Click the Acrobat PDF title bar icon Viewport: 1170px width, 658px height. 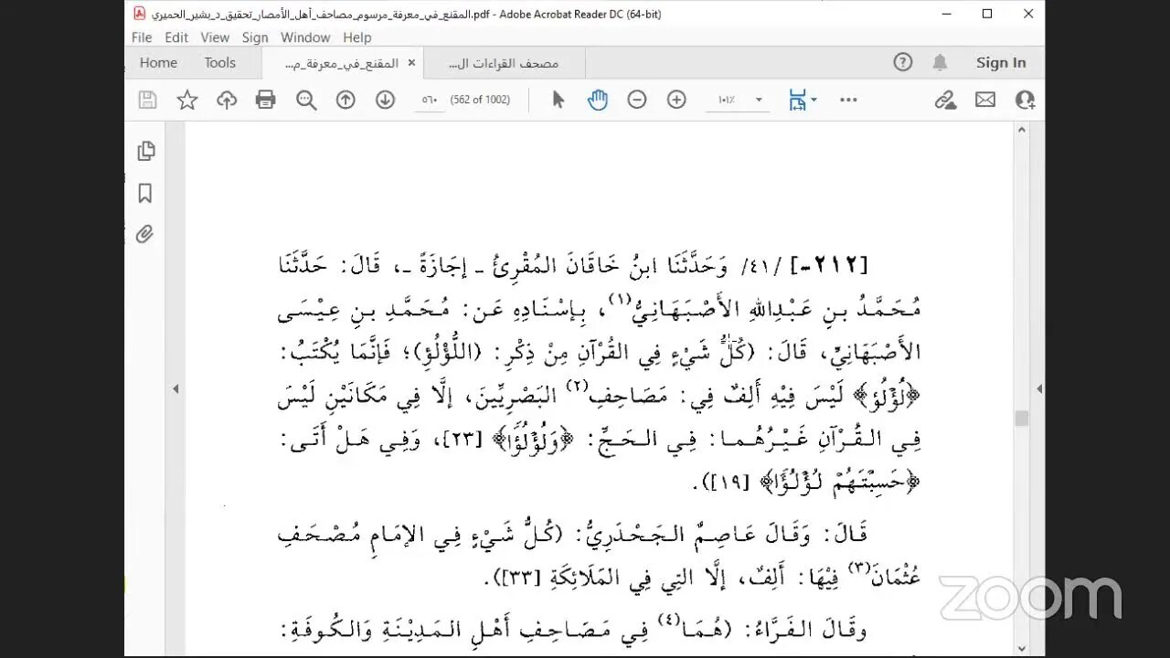pyautogui.click(x=139, y=14)
